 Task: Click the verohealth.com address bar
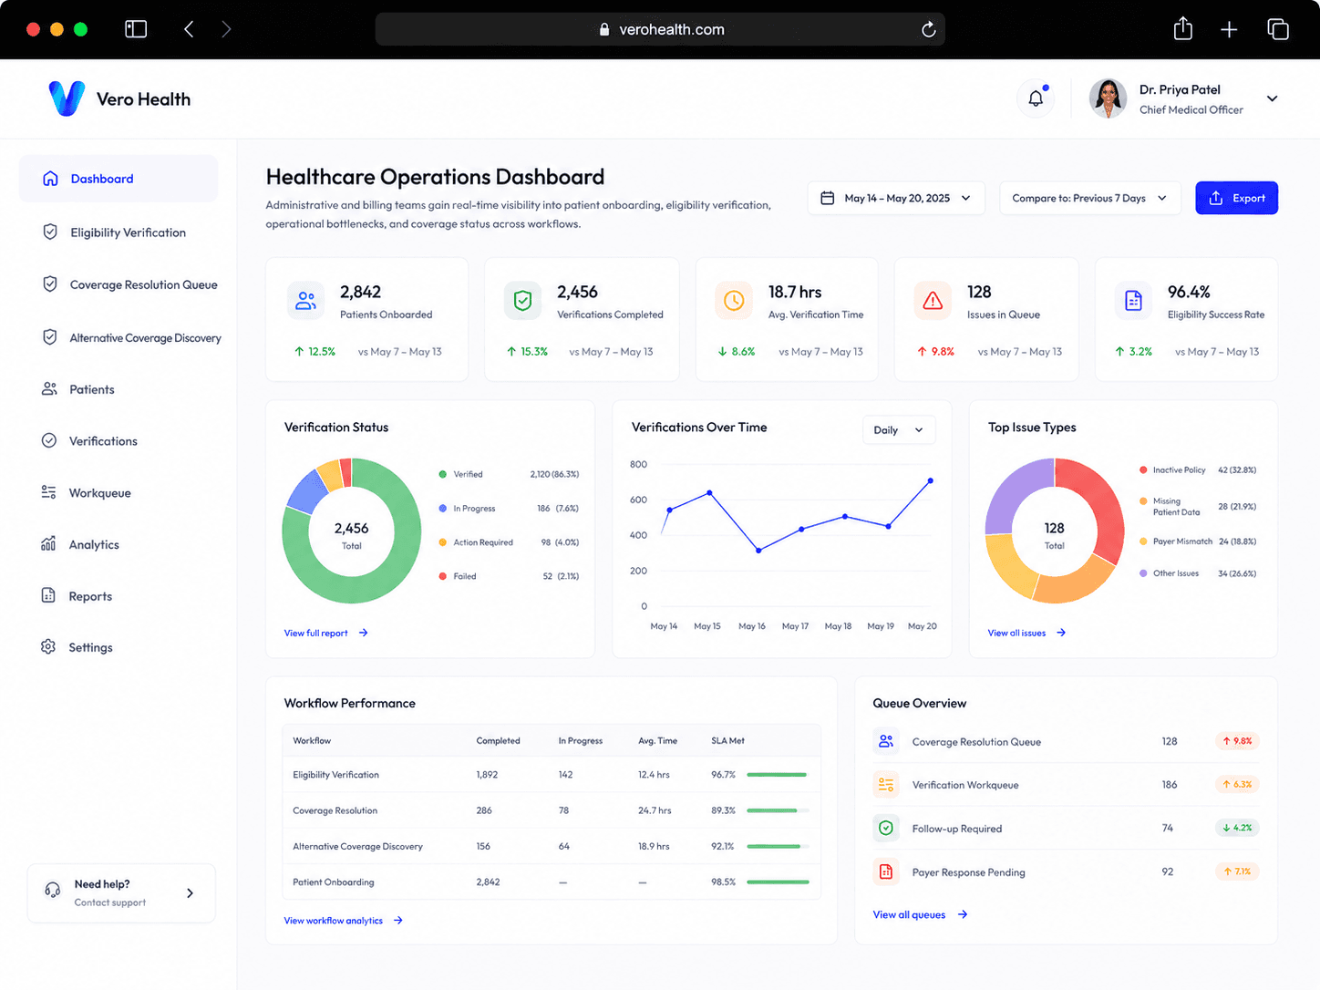[x=660, y=29]
